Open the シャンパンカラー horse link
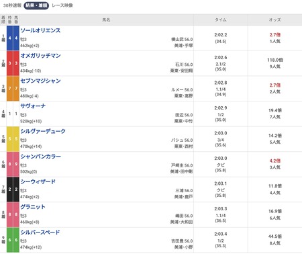Screen dimensions: 302x254 click(40, 157)
